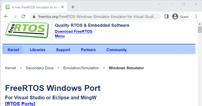Click the page scrollbar thumb

(200, 30)
